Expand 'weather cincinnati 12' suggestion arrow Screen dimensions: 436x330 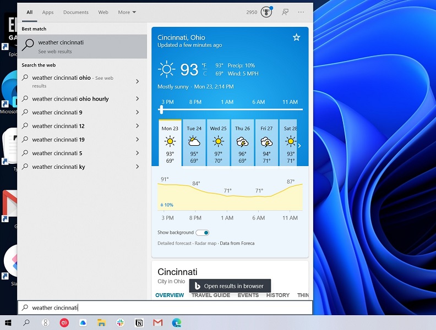(138, 126)
